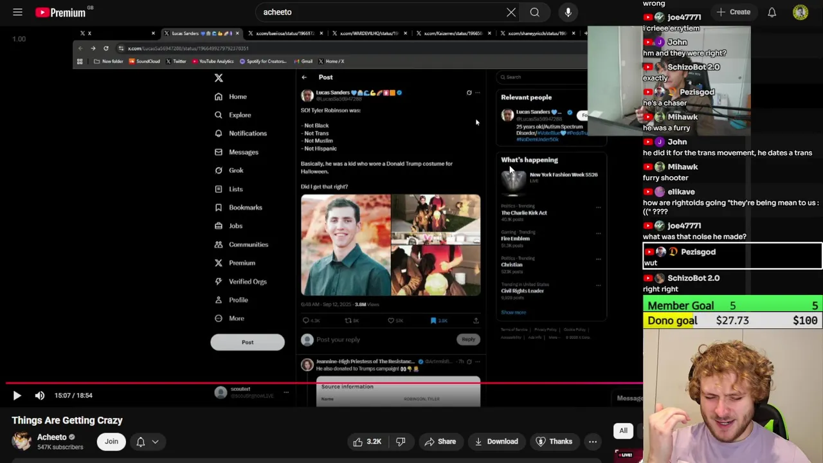Open Premium in X sidebar
The width and height of the screenshot is (823, 463).
pos(235,263)
